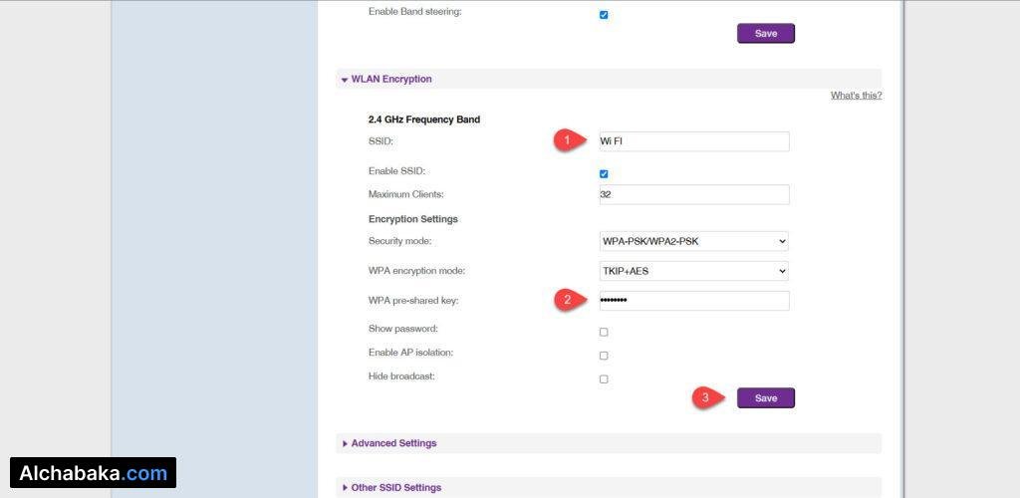Enable the Show password checkbox
Image resolution: width=1020 pixels, height=498 pixels.
click(x=604, y=333)
